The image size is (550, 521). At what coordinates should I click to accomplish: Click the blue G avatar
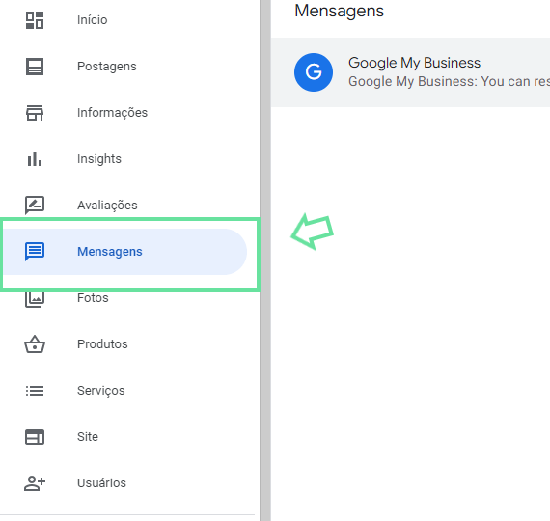point(314,72)
